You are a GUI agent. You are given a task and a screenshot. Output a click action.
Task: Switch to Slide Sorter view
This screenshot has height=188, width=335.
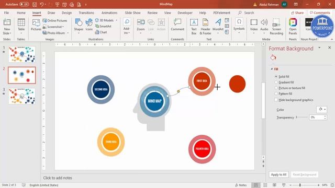265,185
